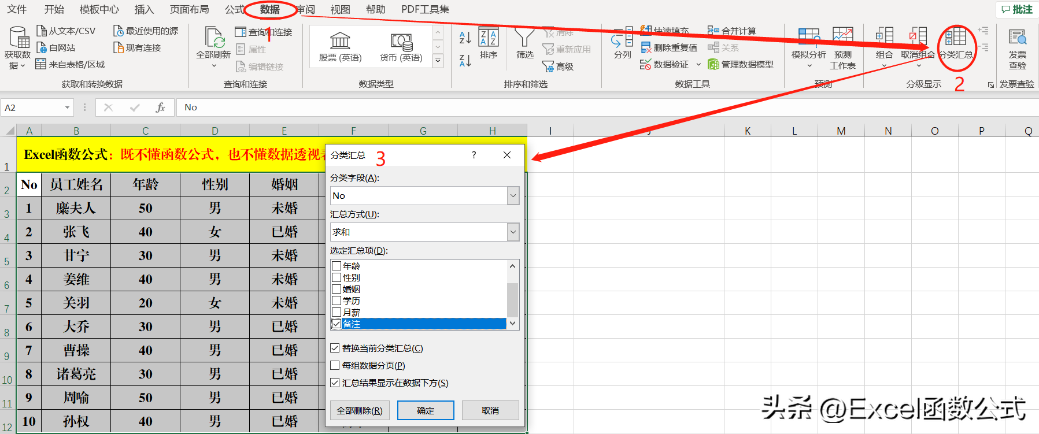1039x434 pixels.
Task: Expand the 组合 dropdown arrow
Action: click(x=884, y=65)
